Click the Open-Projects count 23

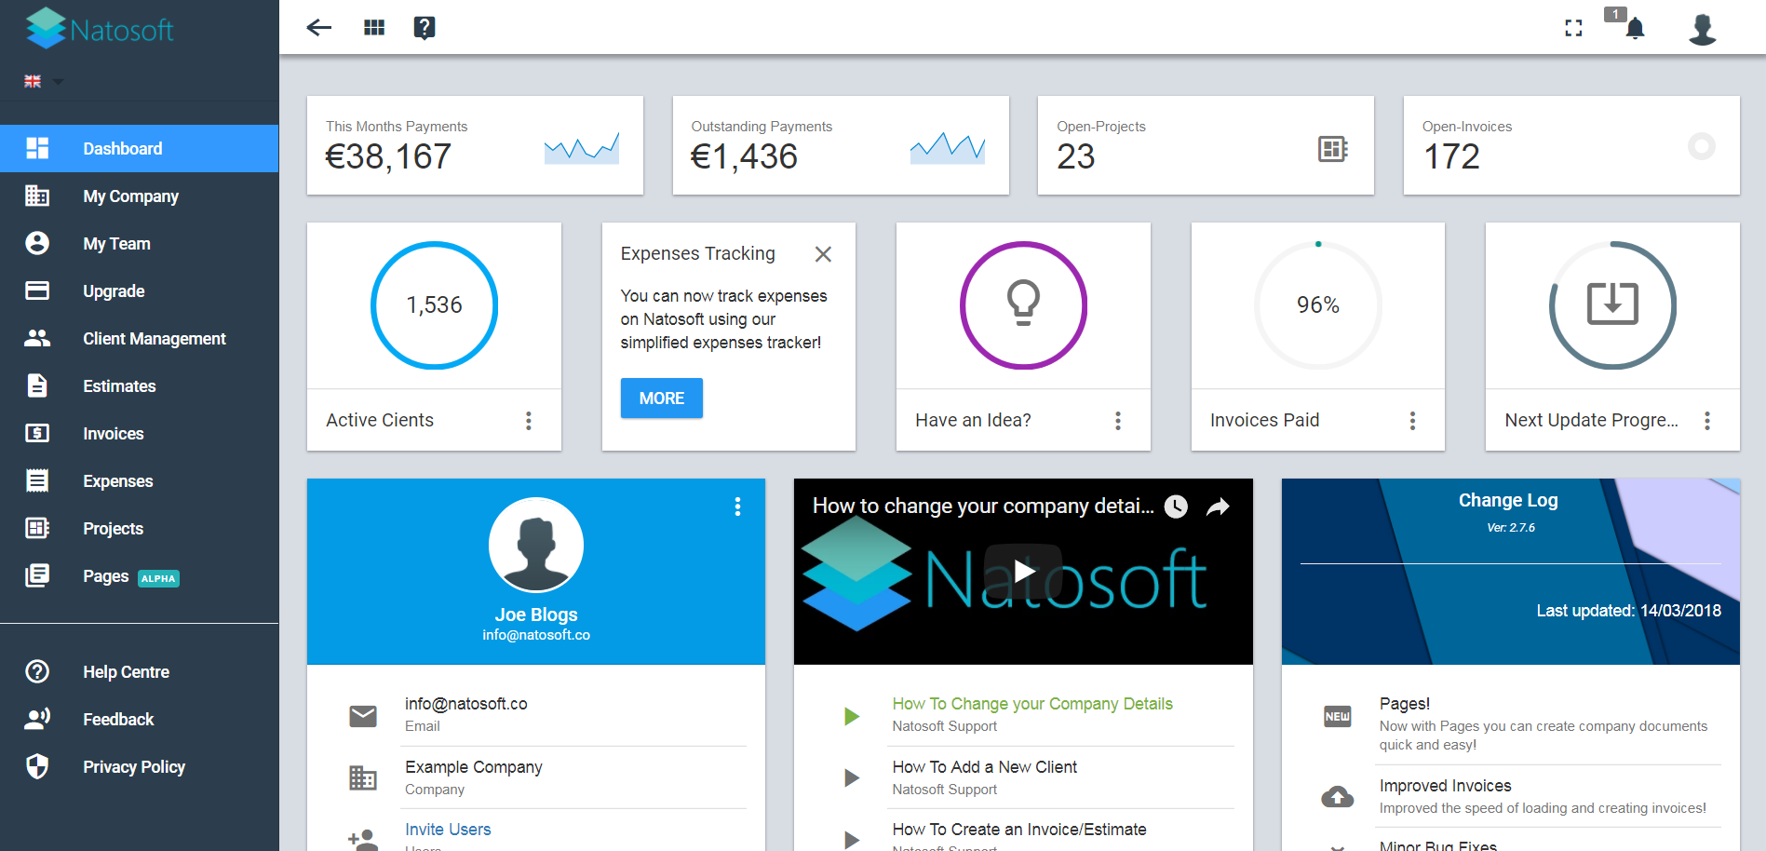pyautogui.click(x=1076, y=156)
